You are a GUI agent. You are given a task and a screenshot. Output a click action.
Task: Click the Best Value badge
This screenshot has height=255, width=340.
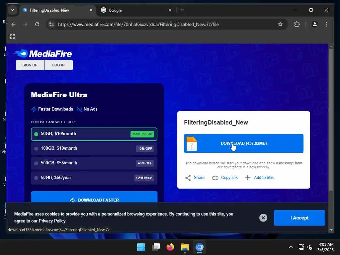coord(144,178)
